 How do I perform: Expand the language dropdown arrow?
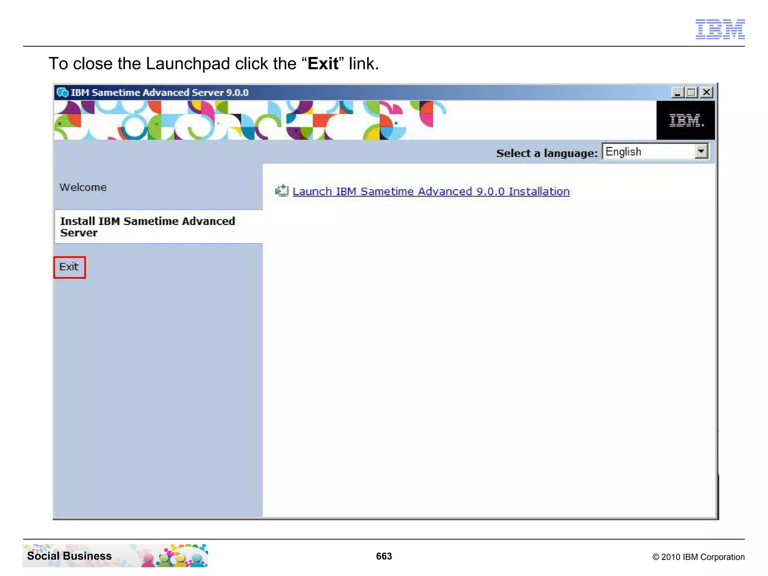[x=701, y=151]
